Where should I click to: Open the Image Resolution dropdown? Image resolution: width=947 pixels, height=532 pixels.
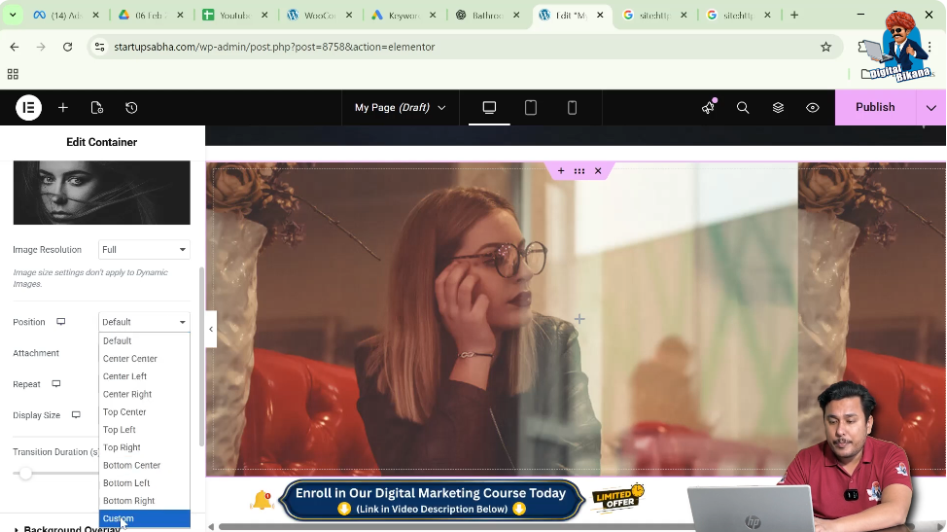(x=144, y=250)
